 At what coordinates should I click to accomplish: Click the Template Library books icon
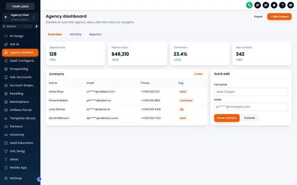tap(6, 118)
